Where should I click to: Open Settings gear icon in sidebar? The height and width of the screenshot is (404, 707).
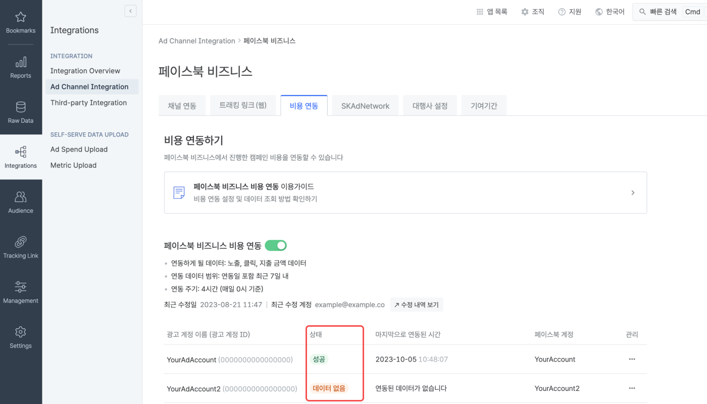click(21, 332)
